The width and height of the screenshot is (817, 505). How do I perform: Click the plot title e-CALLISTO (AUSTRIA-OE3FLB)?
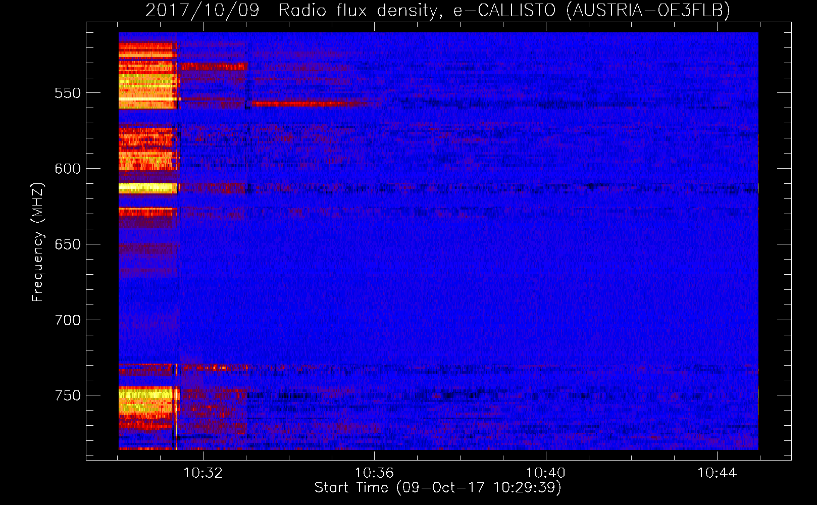click(x=592, y=10)
